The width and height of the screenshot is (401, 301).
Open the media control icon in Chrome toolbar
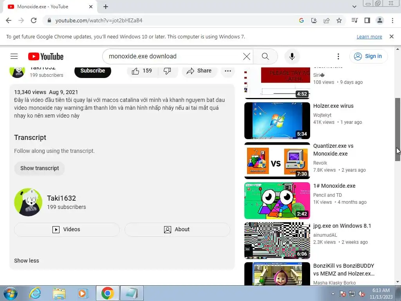[x=355, y=20]
